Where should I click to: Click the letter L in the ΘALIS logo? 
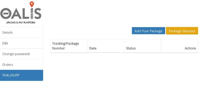(x=26, y=14)
